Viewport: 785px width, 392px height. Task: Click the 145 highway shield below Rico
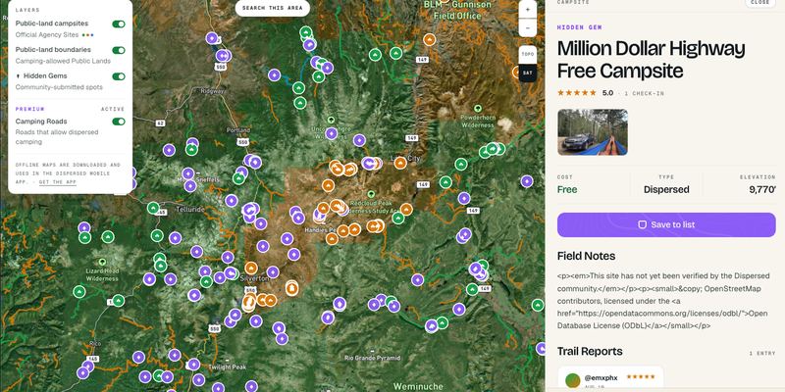pyautogui.click(x=93, y=359)
